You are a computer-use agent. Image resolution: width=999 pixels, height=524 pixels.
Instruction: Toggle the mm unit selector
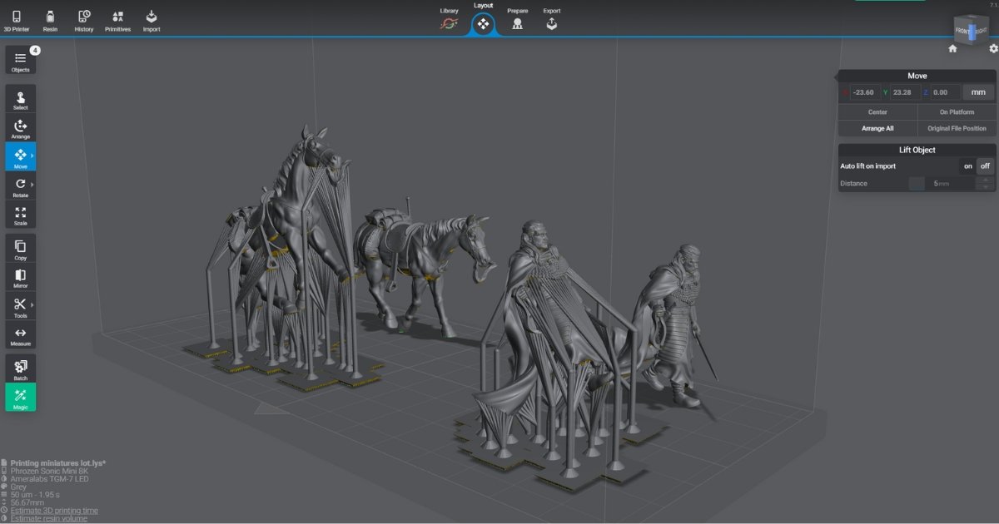coord(978,91)
